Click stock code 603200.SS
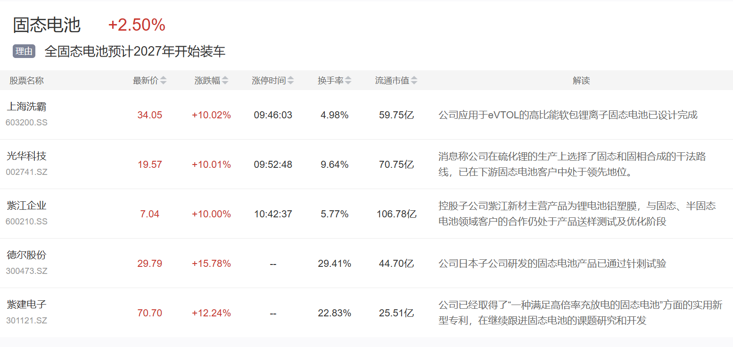This screenshot has width=733, height=347. (x=26, y=123)
